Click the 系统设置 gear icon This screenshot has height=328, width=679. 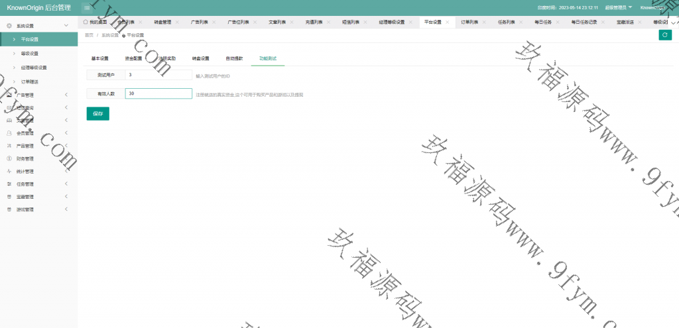click(x=9, y=25)
